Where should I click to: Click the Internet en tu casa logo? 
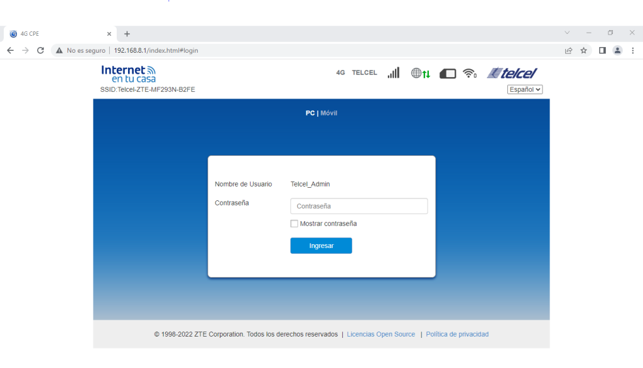128,74
